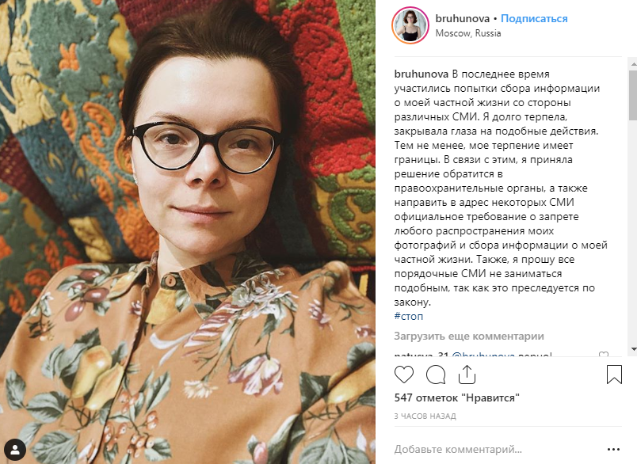View the 547 отметок "Нравится" likes list

click(456, 397)
